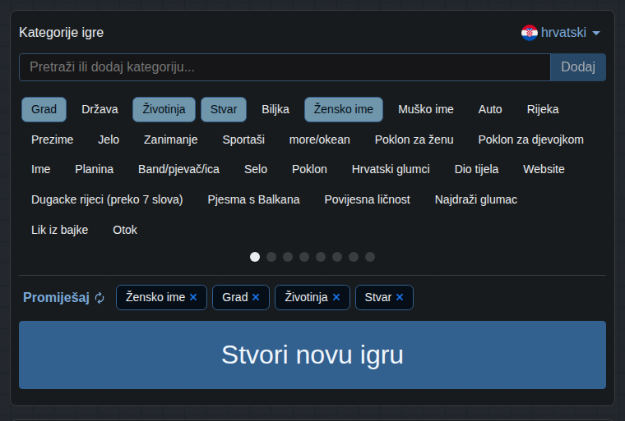The image size is (625, 421).
Task: Remove Životinja chip via its x icon
Action: (x=336, y=297)
